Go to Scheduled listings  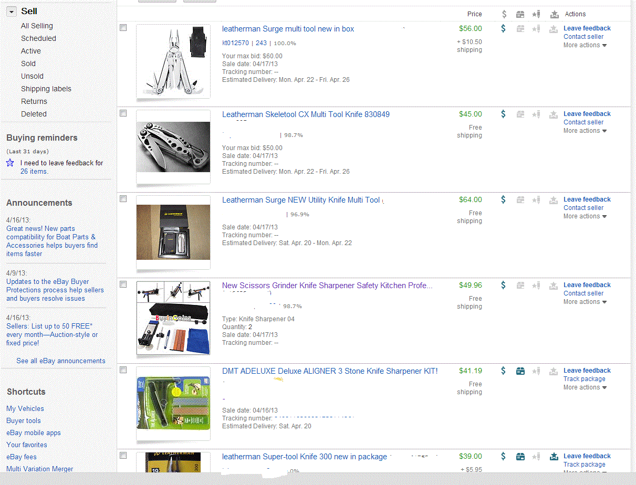(38, 38)
